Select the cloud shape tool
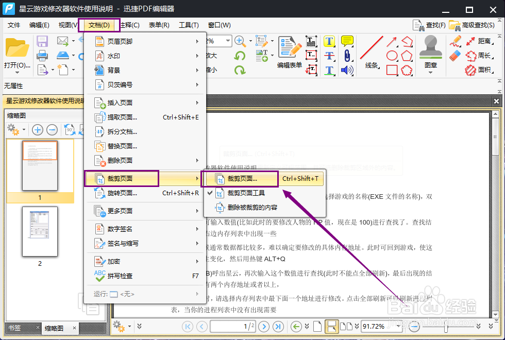 pos(407,70)
